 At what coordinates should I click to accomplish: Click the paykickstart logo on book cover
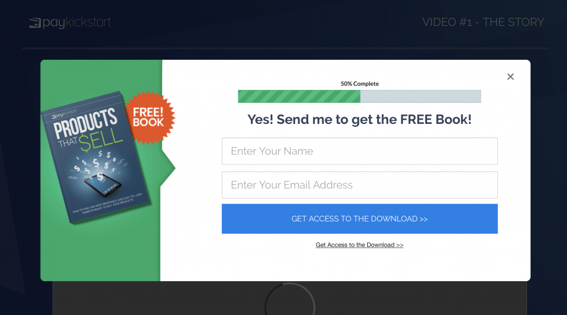pyautogui.click(x=64, y=114)
